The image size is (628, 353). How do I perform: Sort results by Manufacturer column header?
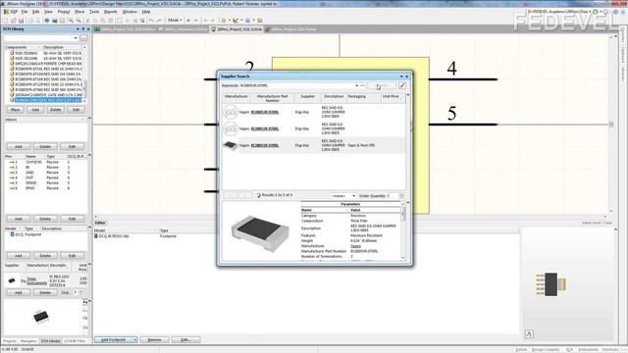(x=235, y=97)
